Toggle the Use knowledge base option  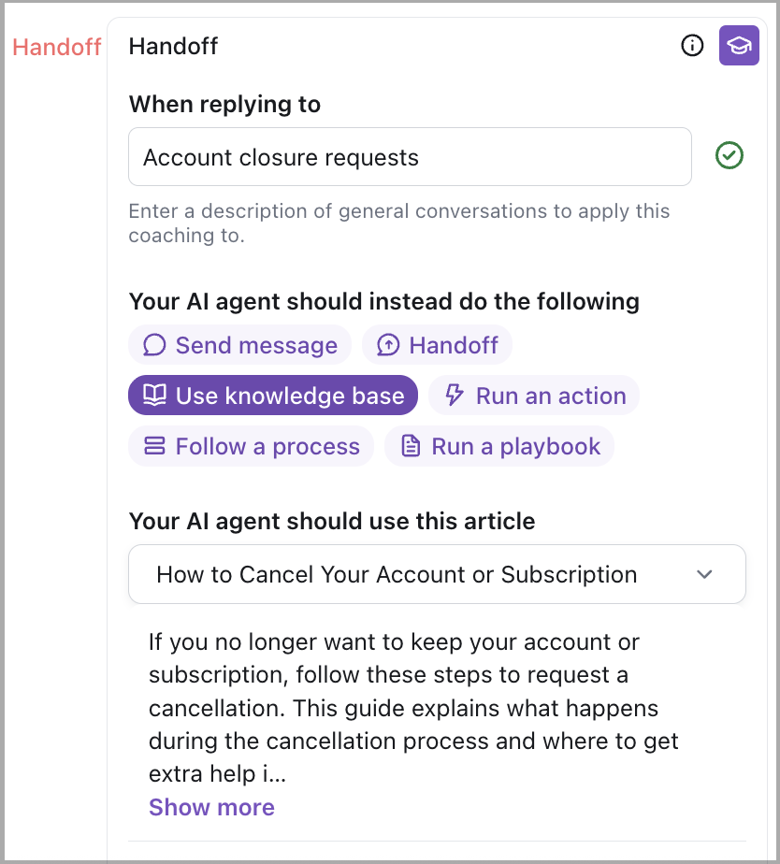coord(273,396)
